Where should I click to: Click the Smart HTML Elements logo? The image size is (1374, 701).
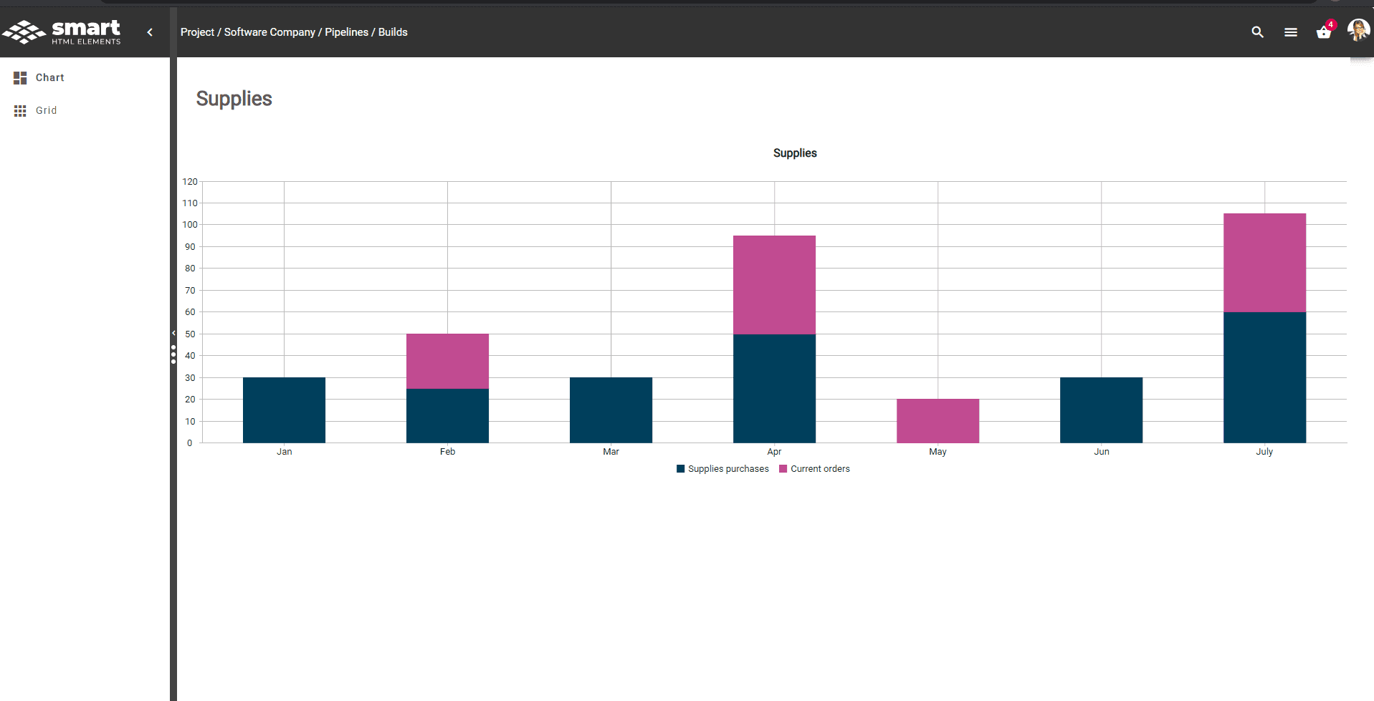pos(62,32)
